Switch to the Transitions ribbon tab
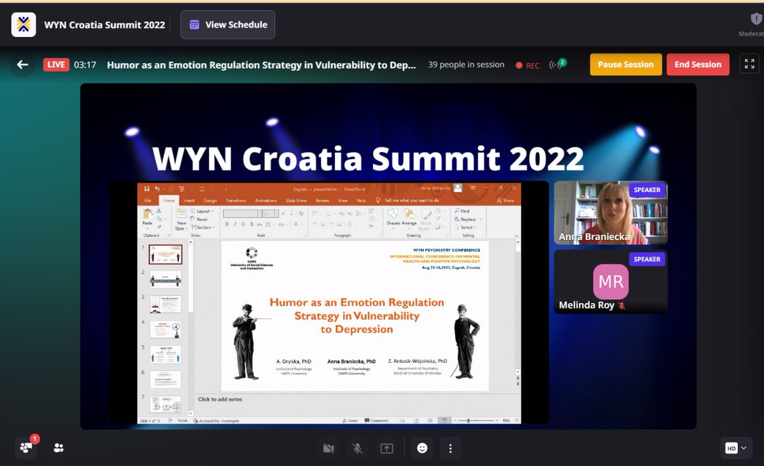Viewport: 764px width, 466px height. pyautogui.click(x=236, y=201)
